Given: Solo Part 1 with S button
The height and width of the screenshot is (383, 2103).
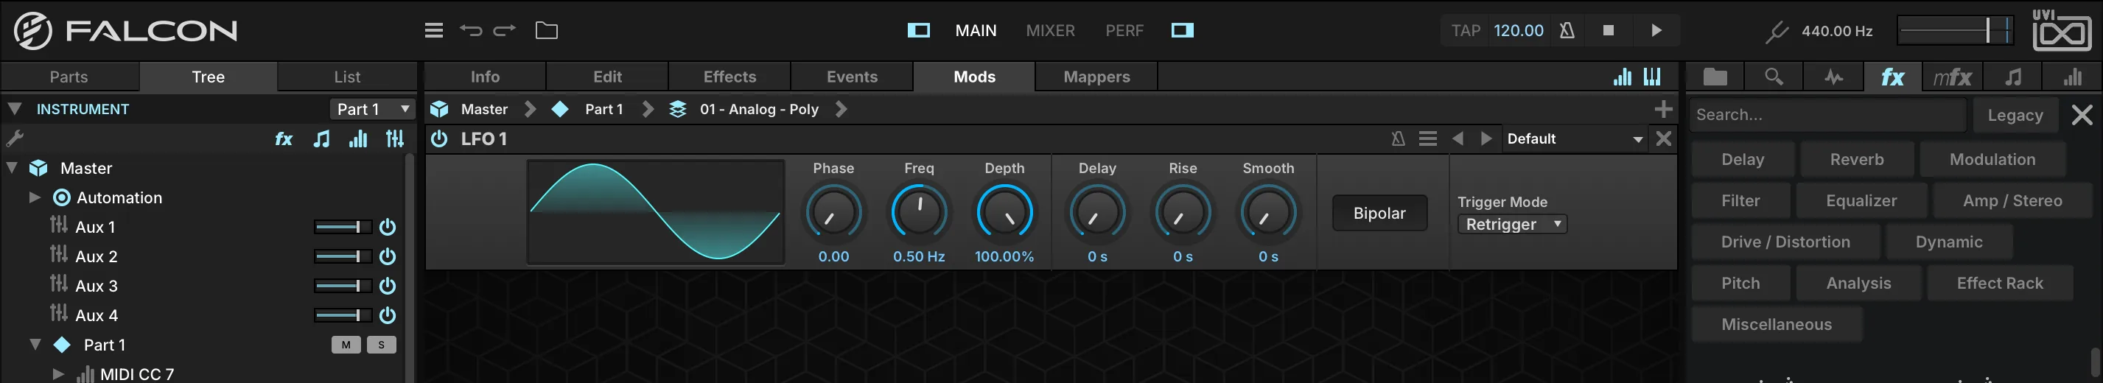Looking at the screenshot, I should (x=381, y=345).
